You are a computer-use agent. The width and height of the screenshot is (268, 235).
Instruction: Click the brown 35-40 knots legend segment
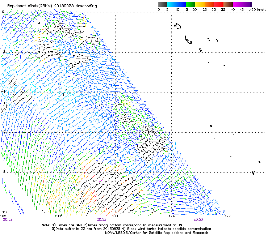(x=228, y=4)
